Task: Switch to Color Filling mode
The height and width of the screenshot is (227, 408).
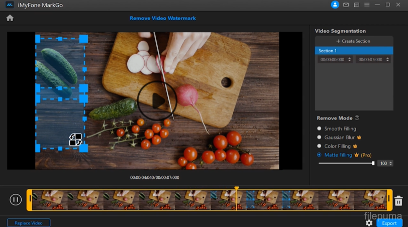Action: 320,146
